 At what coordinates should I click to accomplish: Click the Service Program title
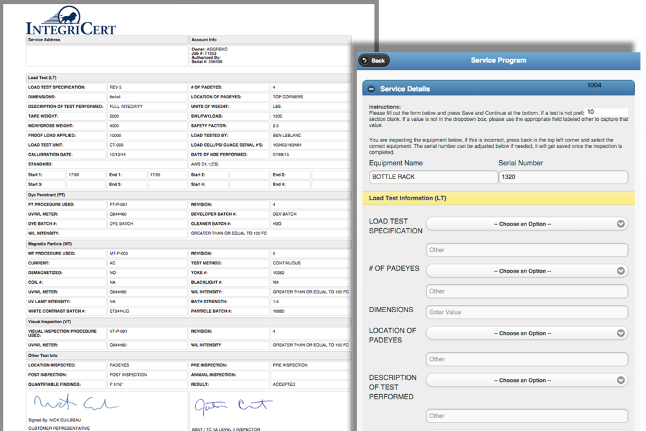point(498,60)
